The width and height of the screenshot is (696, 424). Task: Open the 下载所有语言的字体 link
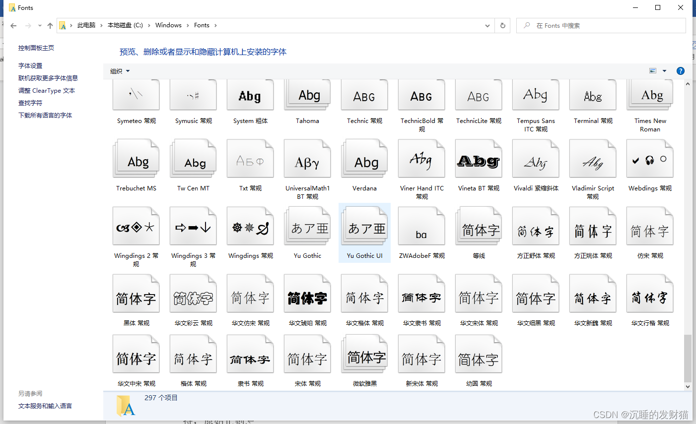click(x=45, y=116)
